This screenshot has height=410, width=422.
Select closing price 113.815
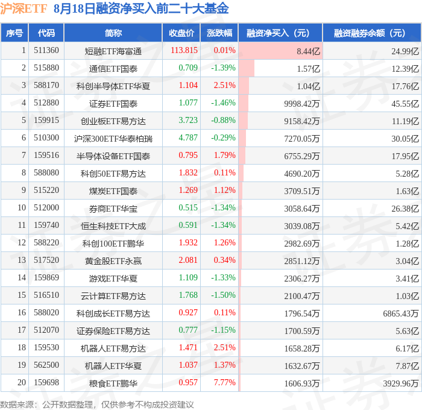point(184,50)
